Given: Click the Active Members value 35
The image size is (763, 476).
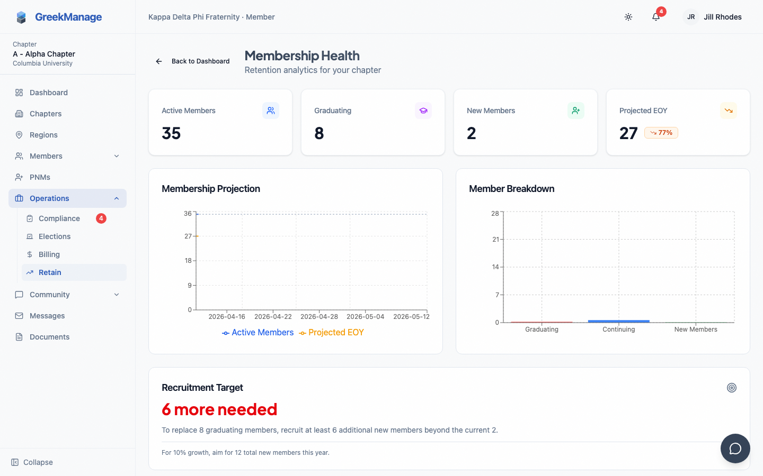Looking at the screenshot, I should click(171, 133).
